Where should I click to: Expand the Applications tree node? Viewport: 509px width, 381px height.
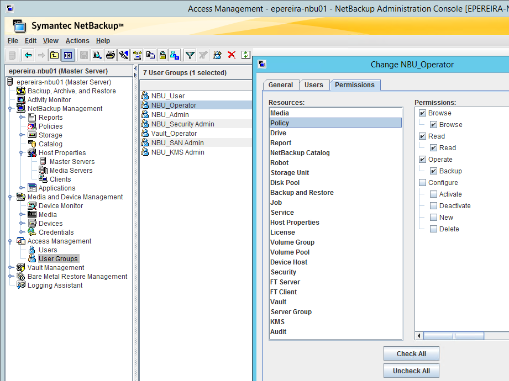[x=22, y=188]
